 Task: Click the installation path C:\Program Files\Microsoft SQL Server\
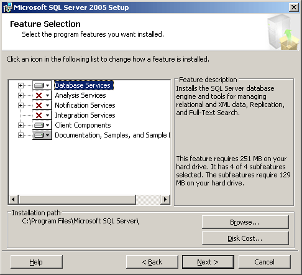coord(80,221)
